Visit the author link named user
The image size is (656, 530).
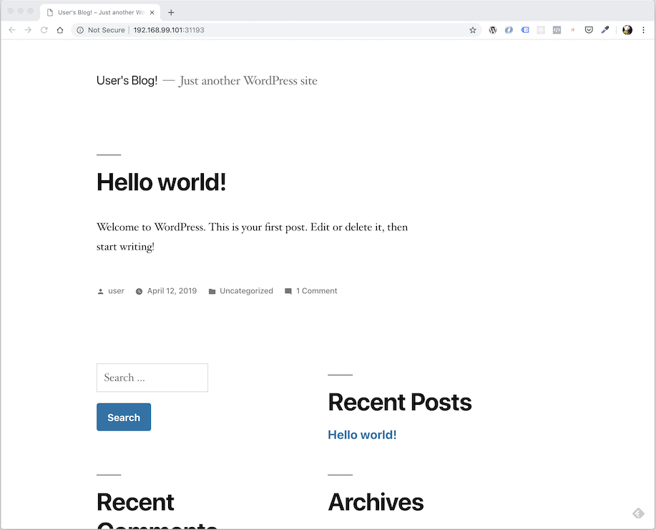(117, 291)
